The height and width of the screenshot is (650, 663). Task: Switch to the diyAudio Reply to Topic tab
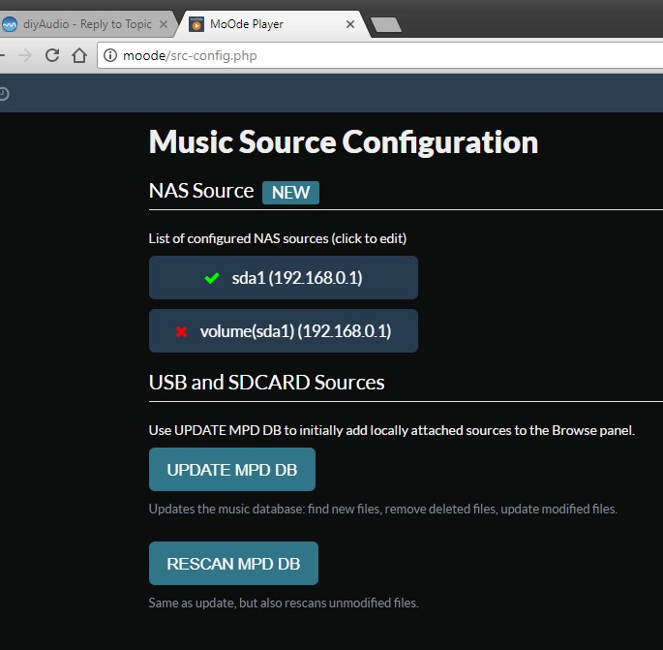pos(87,24)
